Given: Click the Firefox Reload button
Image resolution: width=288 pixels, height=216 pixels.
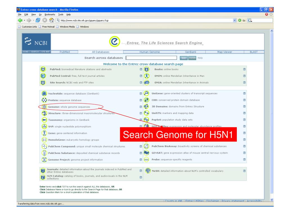Looking at the screenshot, I should [x=38, y=20].
